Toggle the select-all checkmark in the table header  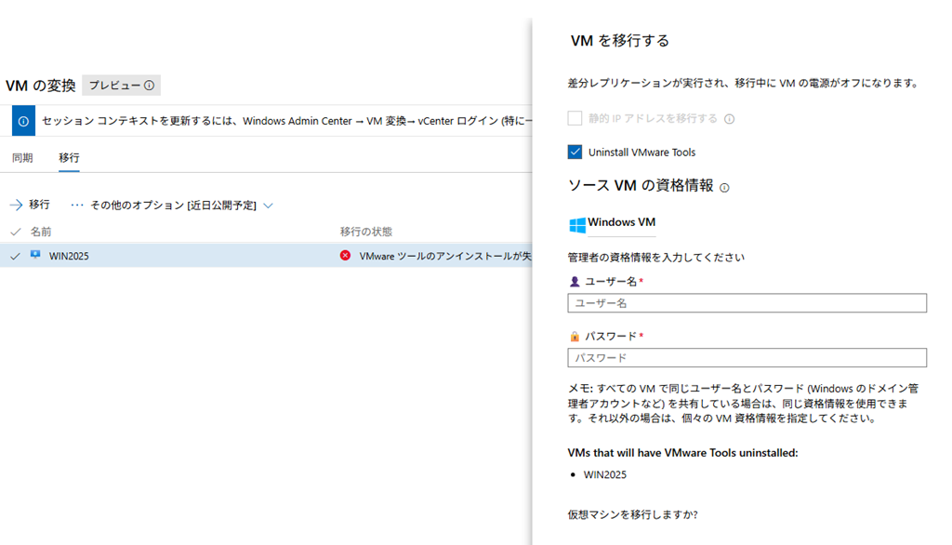point(15,231)
